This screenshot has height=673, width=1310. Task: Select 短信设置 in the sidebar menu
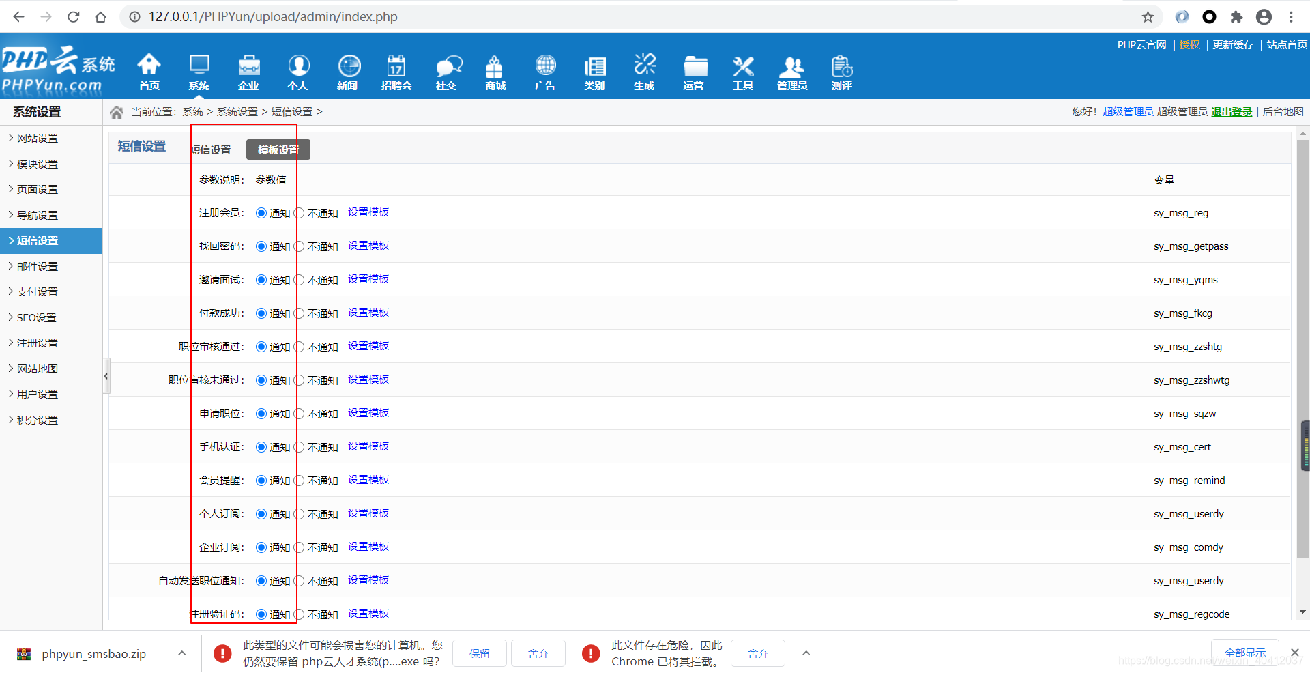51,240
